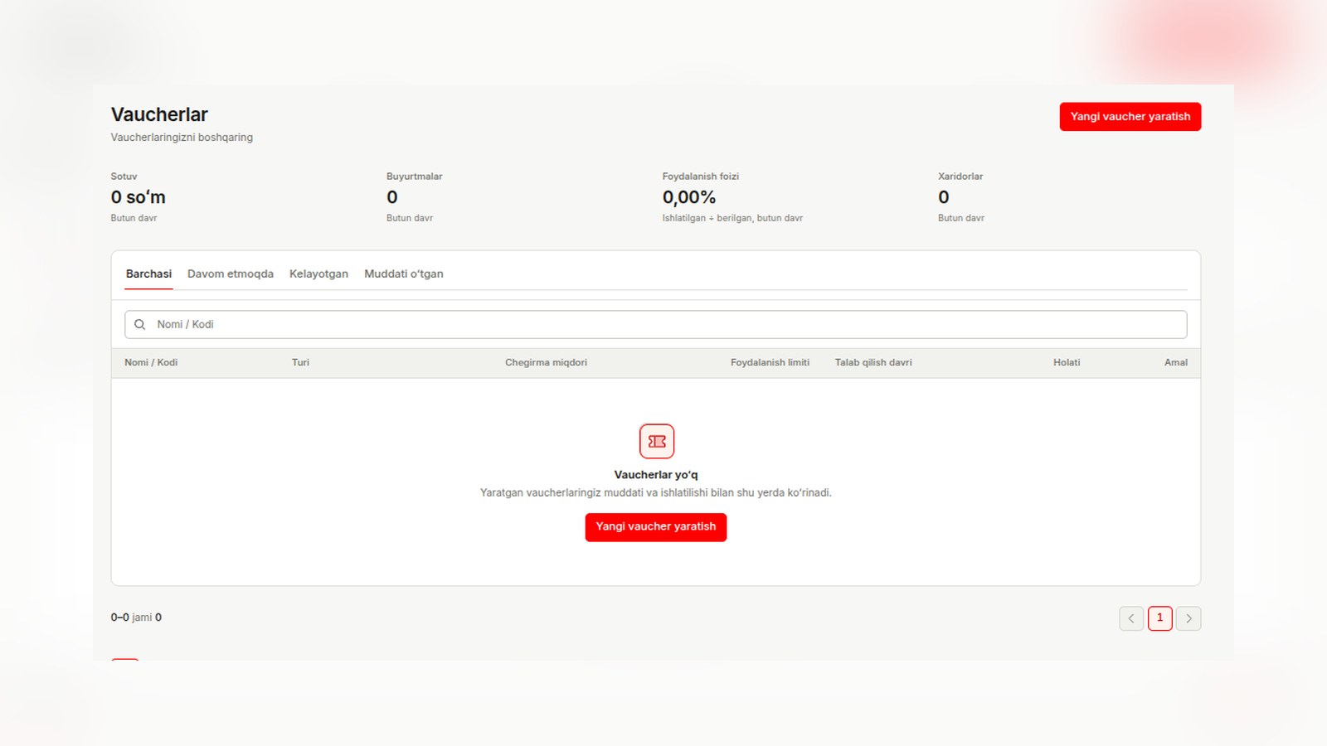Click the Amal column header
1327x746 pixels.
coord(1176,363)
